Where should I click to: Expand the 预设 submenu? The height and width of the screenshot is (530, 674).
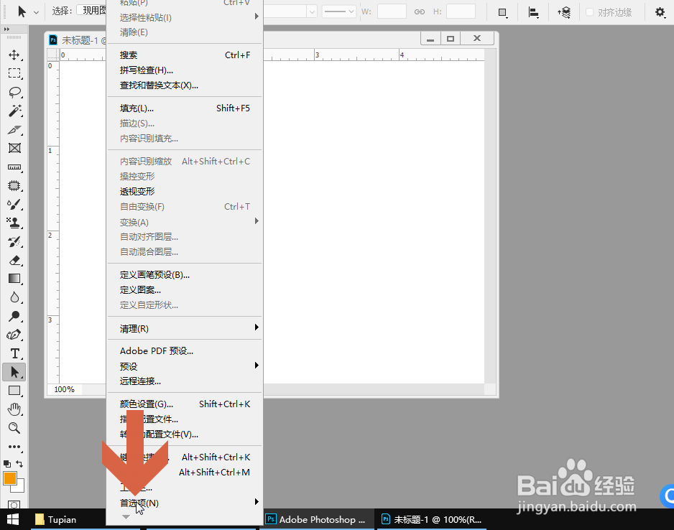(x=185, y=366)
